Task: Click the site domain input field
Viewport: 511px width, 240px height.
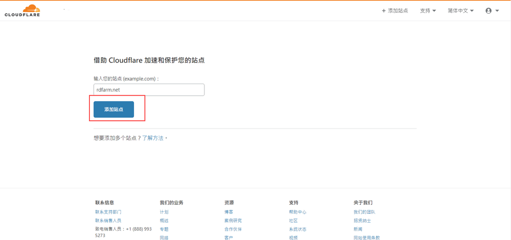Action: point(149,90)
